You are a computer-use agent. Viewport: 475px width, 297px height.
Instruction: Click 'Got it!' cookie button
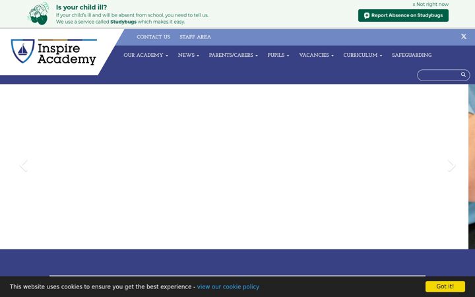[445, 286]
